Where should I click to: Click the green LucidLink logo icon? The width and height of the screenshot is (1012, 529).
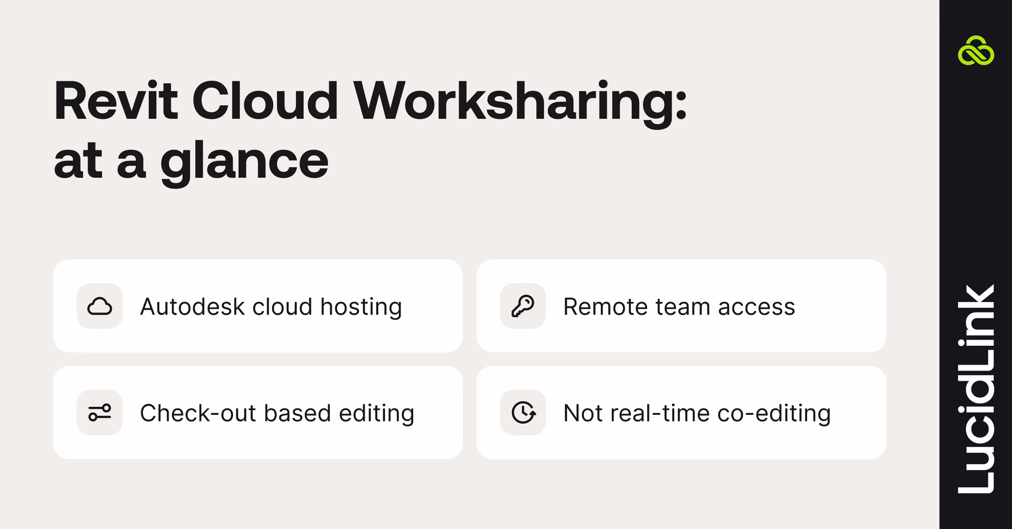976,51
